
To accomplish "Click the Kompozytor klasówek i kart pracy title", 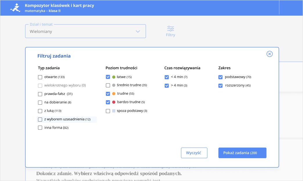I will coord(59,6).
